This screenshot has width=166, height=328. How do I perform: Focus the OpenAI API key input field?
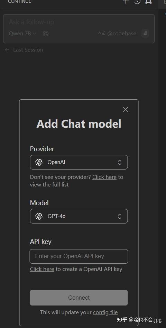[79, 256]
